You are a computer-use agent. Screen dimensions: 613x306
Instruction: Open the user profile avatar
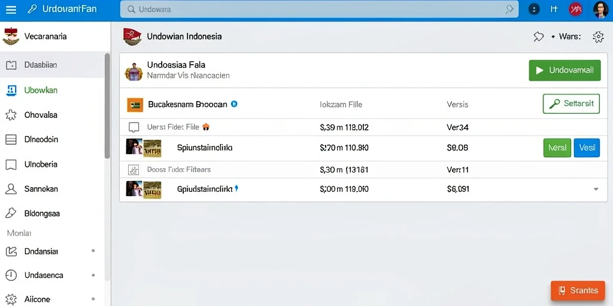(600, 10)
